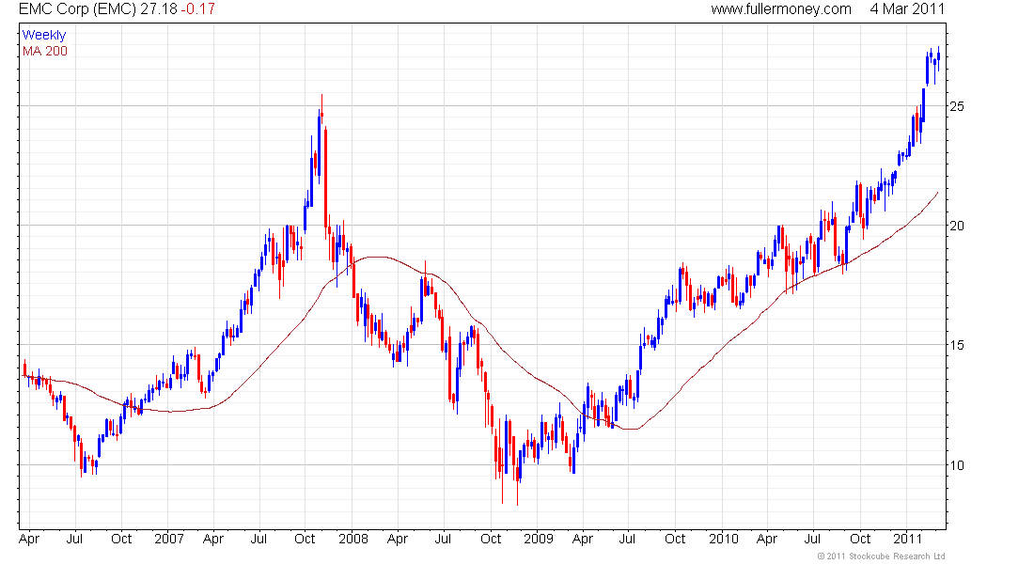Click the 20 price axis label
1034x564 pixels.
[956, 226]
